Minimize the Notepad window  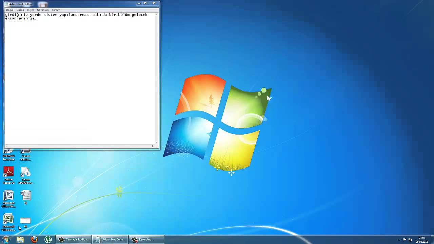click(139, 3)
